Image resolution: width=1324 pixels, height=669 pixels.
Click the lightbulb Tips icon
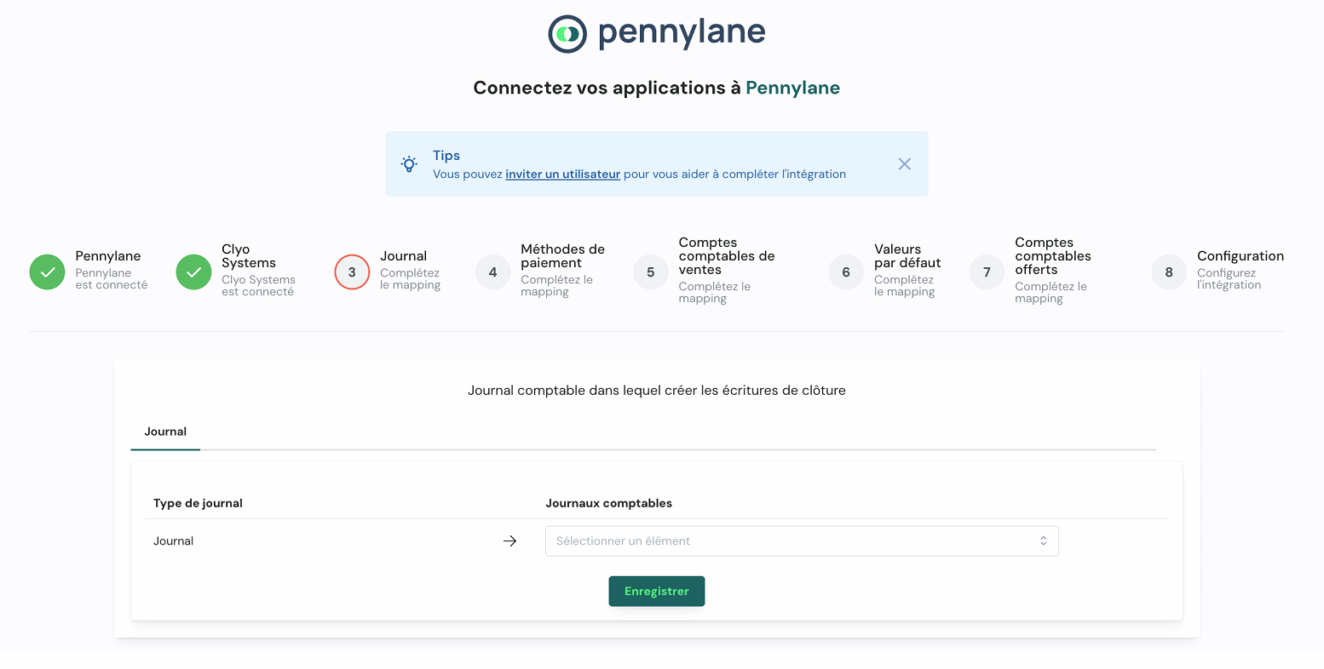(410, 164)
